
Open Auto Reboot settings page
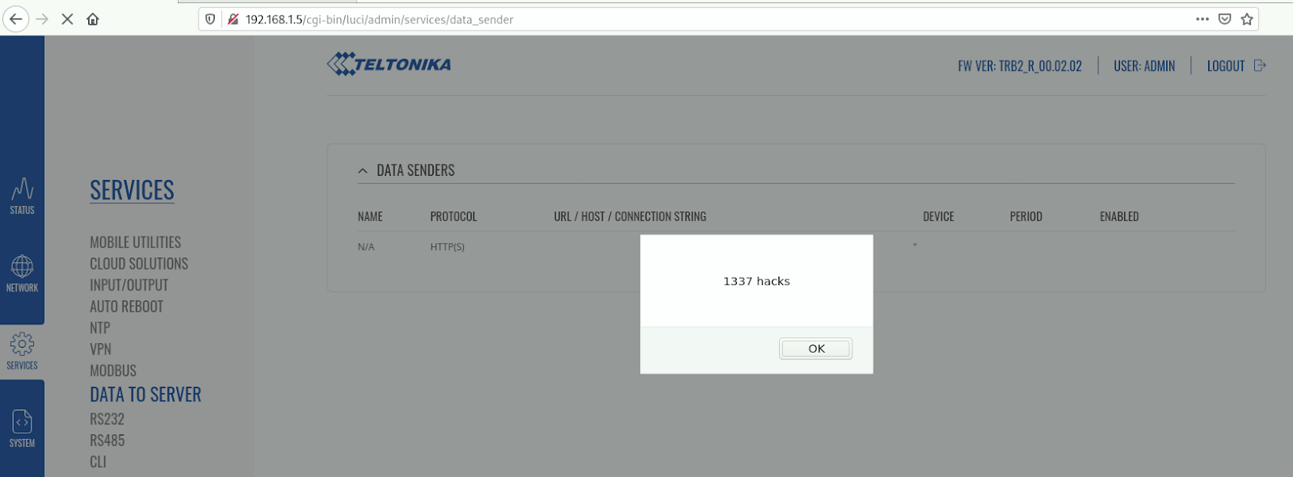[x=126, y=307]
